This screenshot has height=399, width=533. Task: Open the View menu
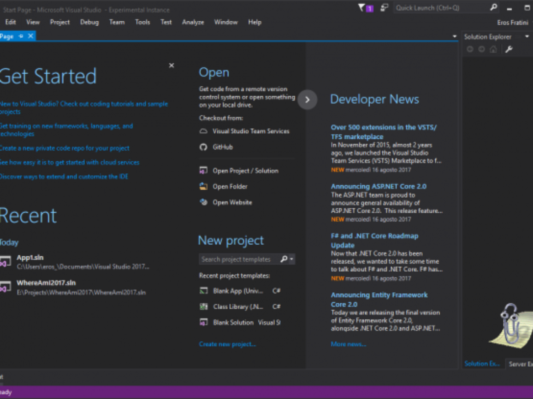(x=33, y=22)
